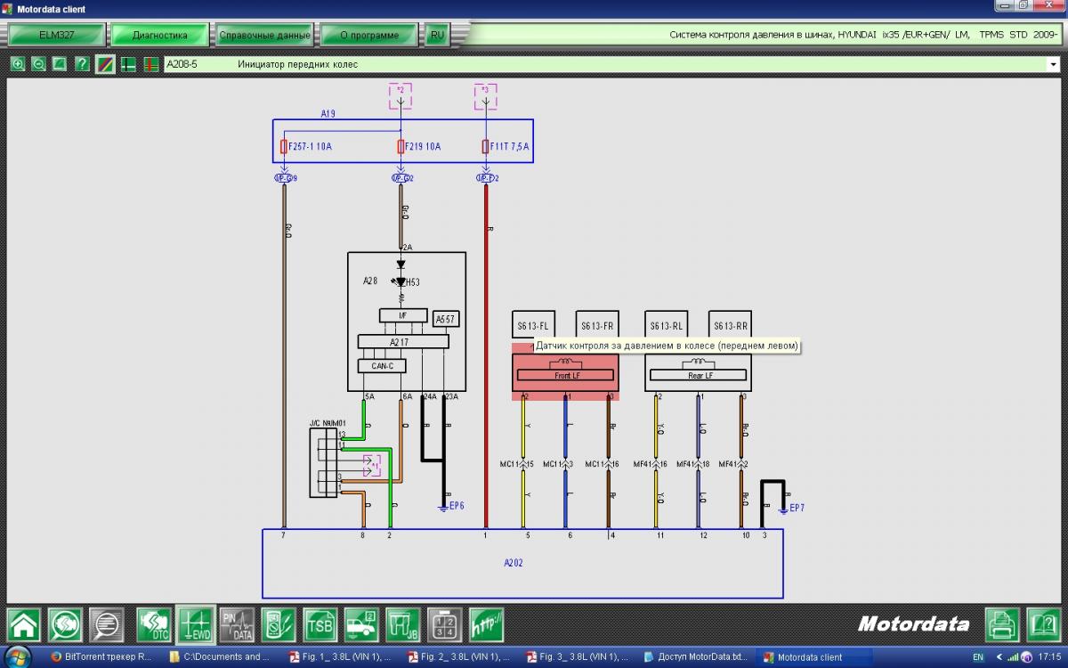
Task: Open the DTC trouble codes section
Action: pos(154,624)
